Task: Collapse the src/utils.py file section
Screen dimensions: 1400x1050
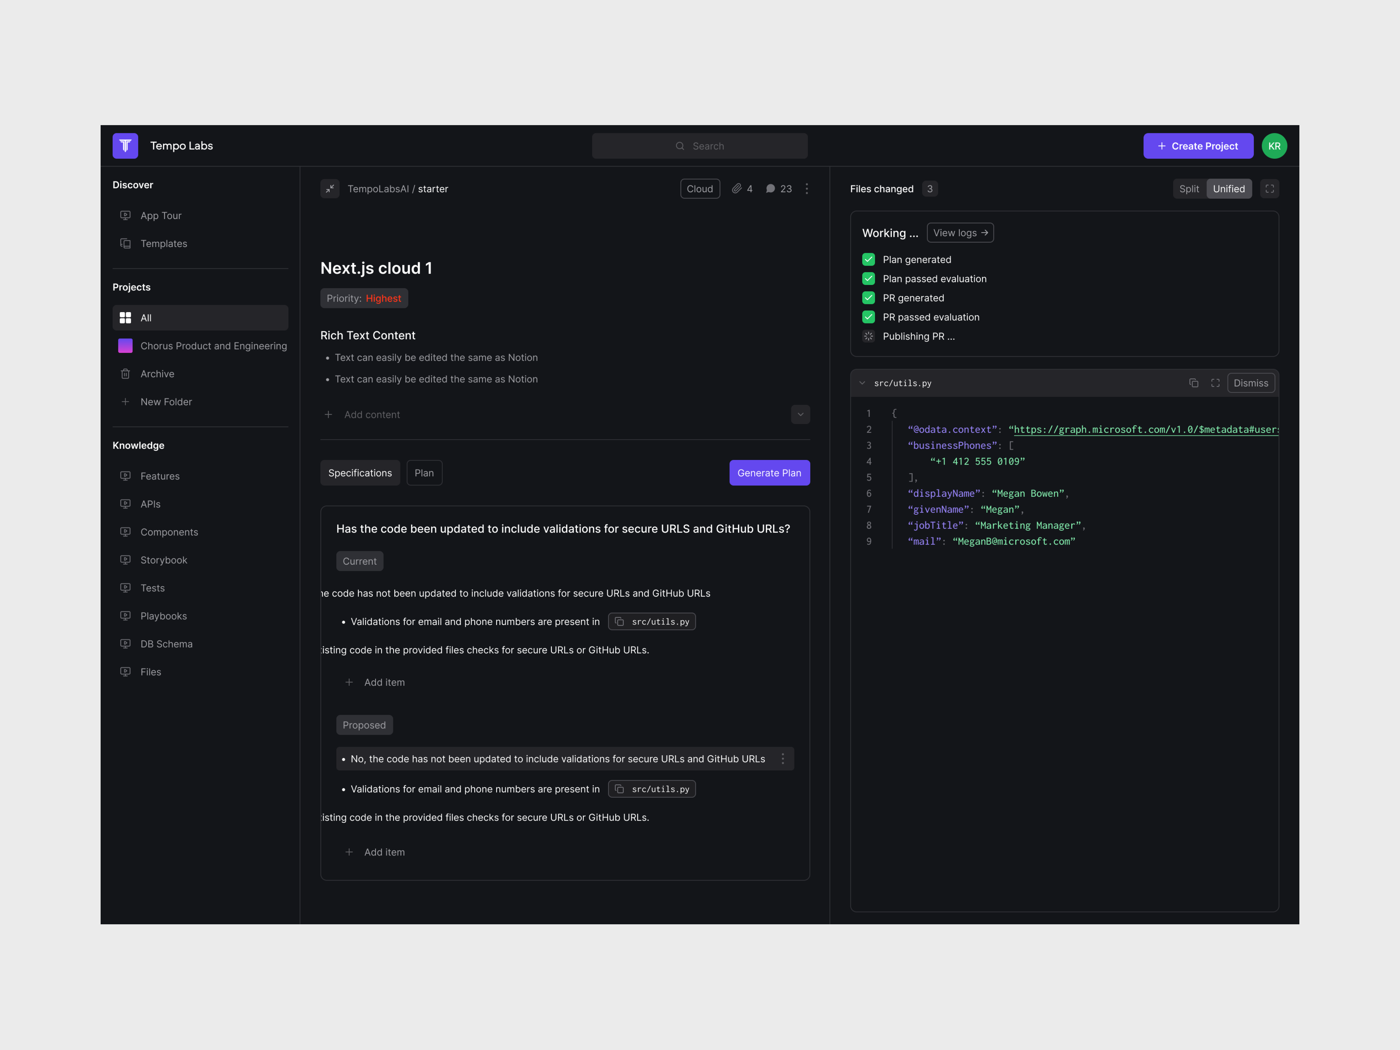Action: (x=862, y=382)
